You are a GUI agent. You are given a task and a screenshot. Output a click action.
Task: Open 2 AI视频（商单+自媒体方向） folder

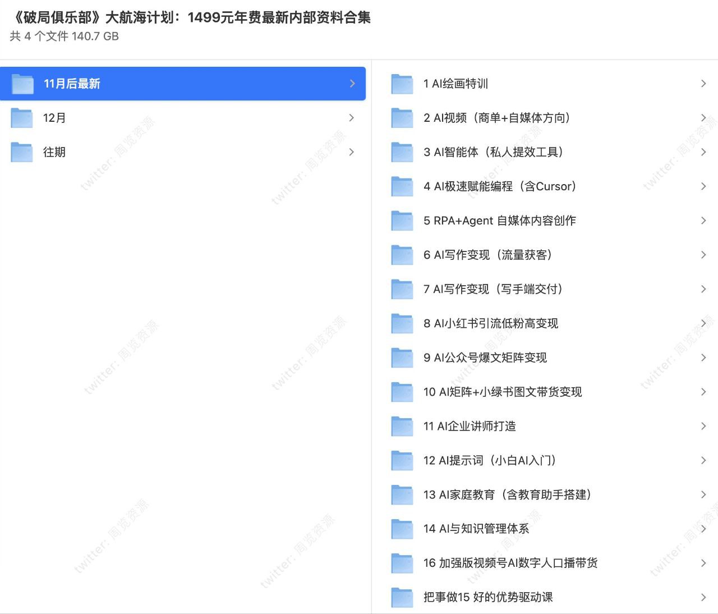[x=496, y=118]
